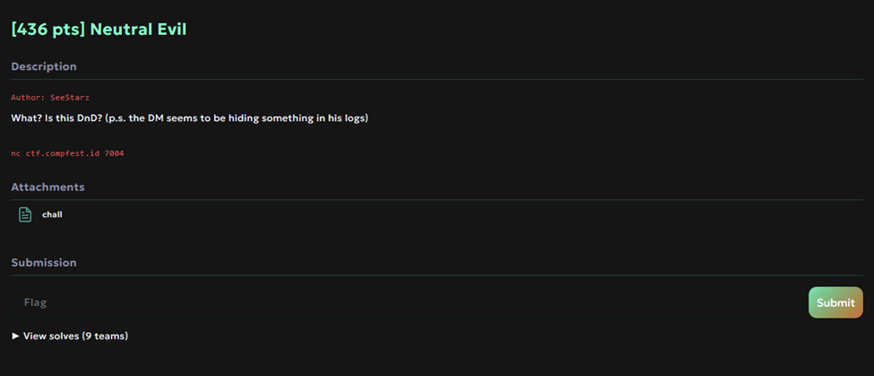The height and width of the screenshot is (376, 874).
Task: Click the Neutral Evil challenge title
Action: coord(99,29)
